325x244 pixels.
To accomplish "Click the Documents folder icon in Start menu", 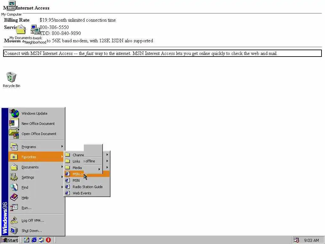I will point(14,167).
